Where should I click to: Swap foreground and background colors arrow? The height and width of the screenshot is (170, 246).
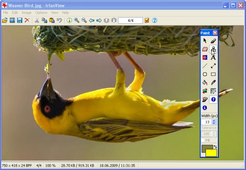[215, 147]
